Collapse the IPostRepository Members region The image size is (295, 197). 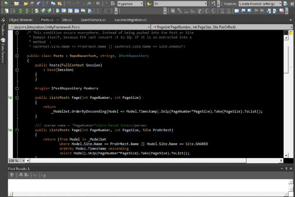17,88
